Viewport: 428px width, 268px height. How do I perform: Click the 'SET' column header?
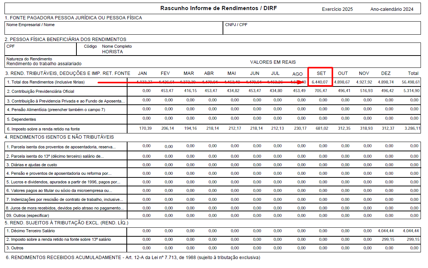321,73
